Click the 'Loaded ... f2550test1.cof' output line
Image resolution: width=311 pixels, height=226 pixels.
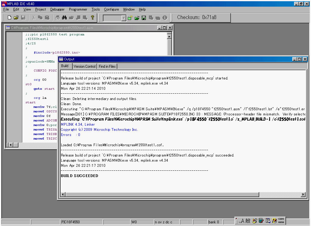[x=112, y=145]
